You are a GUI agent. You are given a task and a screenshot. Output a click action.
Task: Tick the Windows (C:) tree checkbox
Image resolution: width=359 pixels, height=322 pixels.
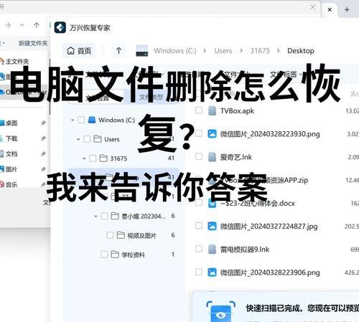click(81, 120)
